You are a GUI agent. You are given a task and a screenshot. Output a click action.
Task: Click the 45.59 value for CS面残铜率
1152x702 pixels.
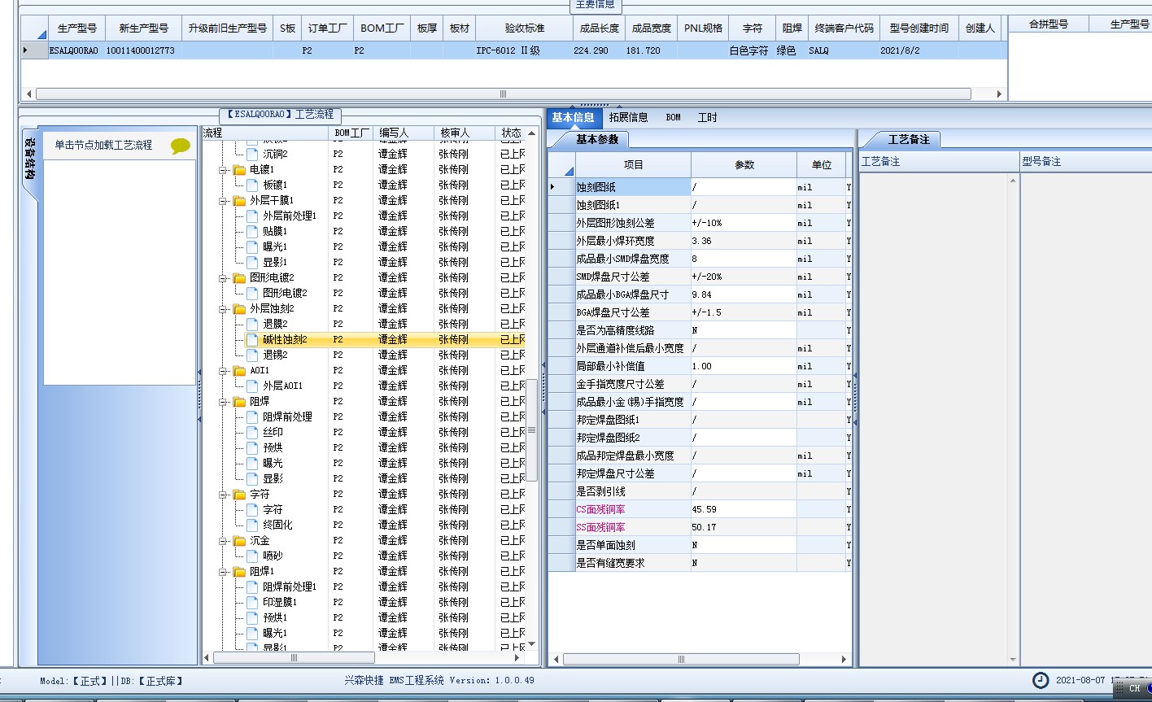[x=744, y=509]
